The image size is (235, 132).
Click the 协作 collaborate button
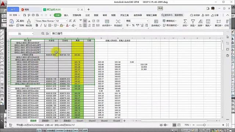pos(205,15)
